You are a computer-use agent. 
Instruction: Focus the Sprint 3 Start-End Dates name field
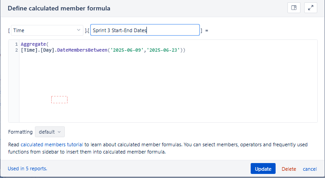click(x=145, y=30)
